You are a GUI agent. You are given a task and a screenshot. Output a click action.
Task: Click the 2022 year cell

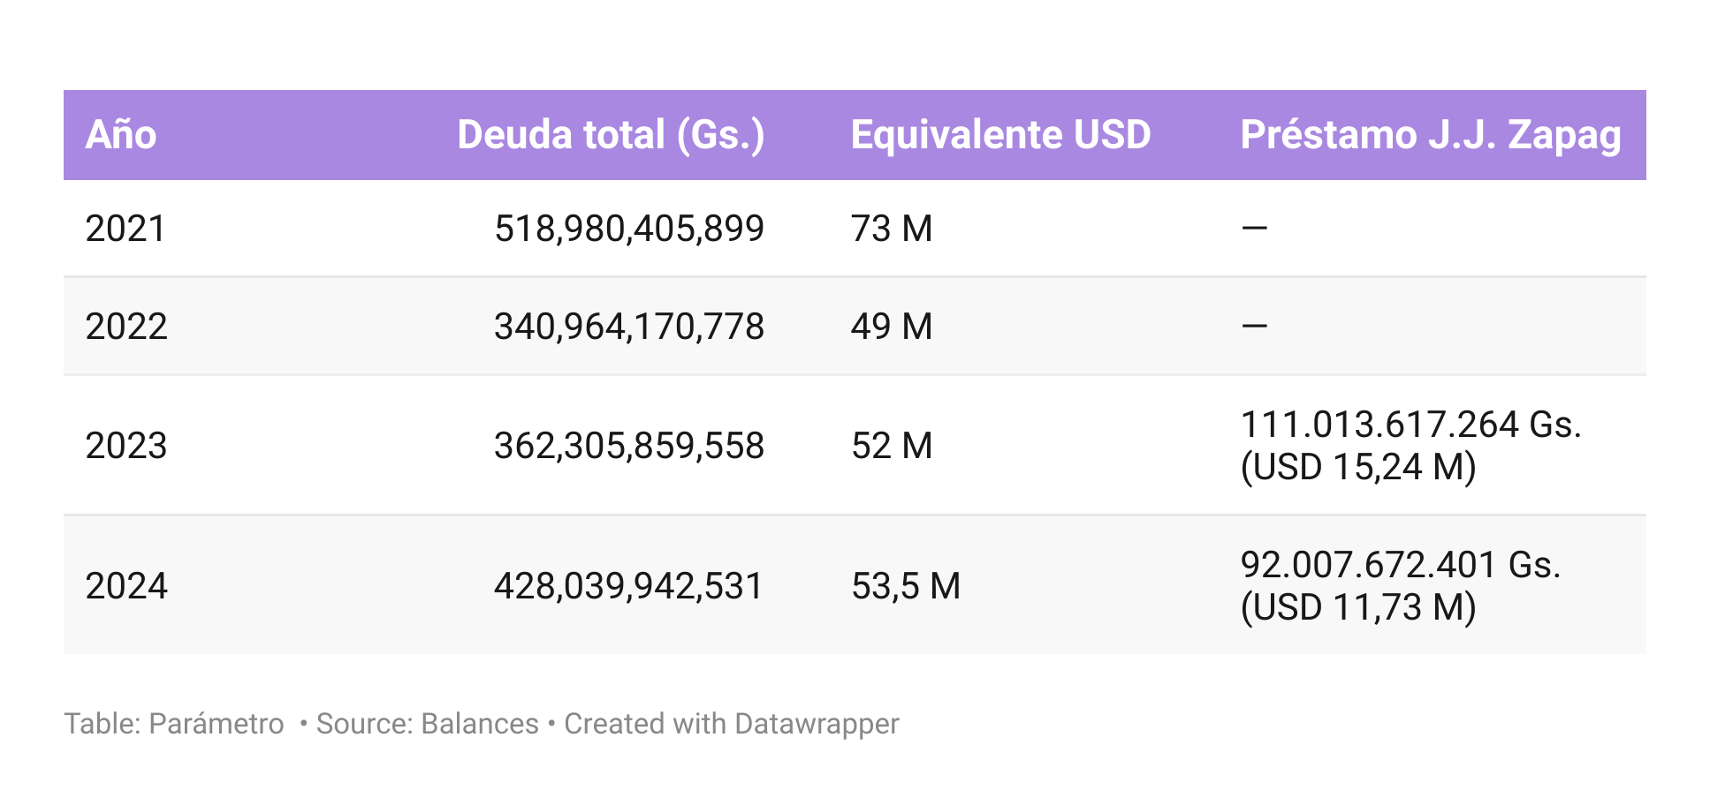(126, 327)
